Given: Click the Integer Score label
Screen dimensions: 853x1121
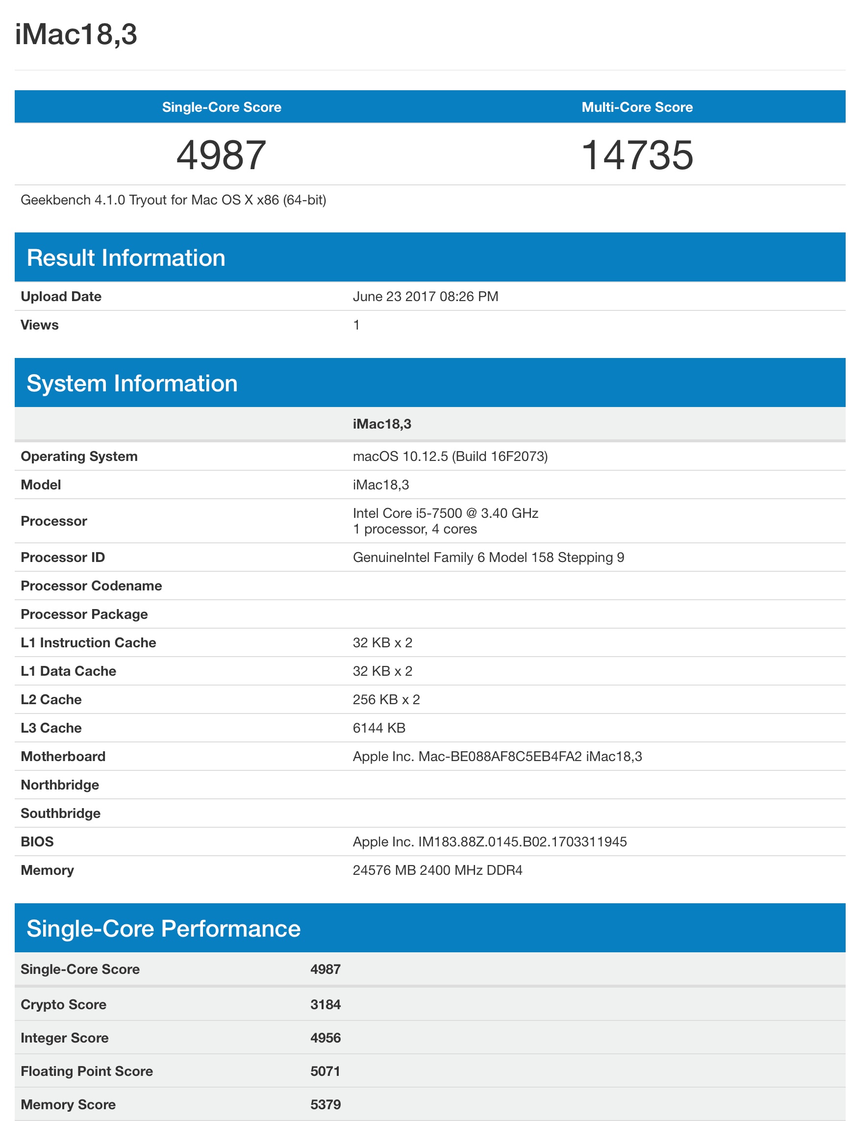Looking at the screenshot, I should click(65, 1038).
